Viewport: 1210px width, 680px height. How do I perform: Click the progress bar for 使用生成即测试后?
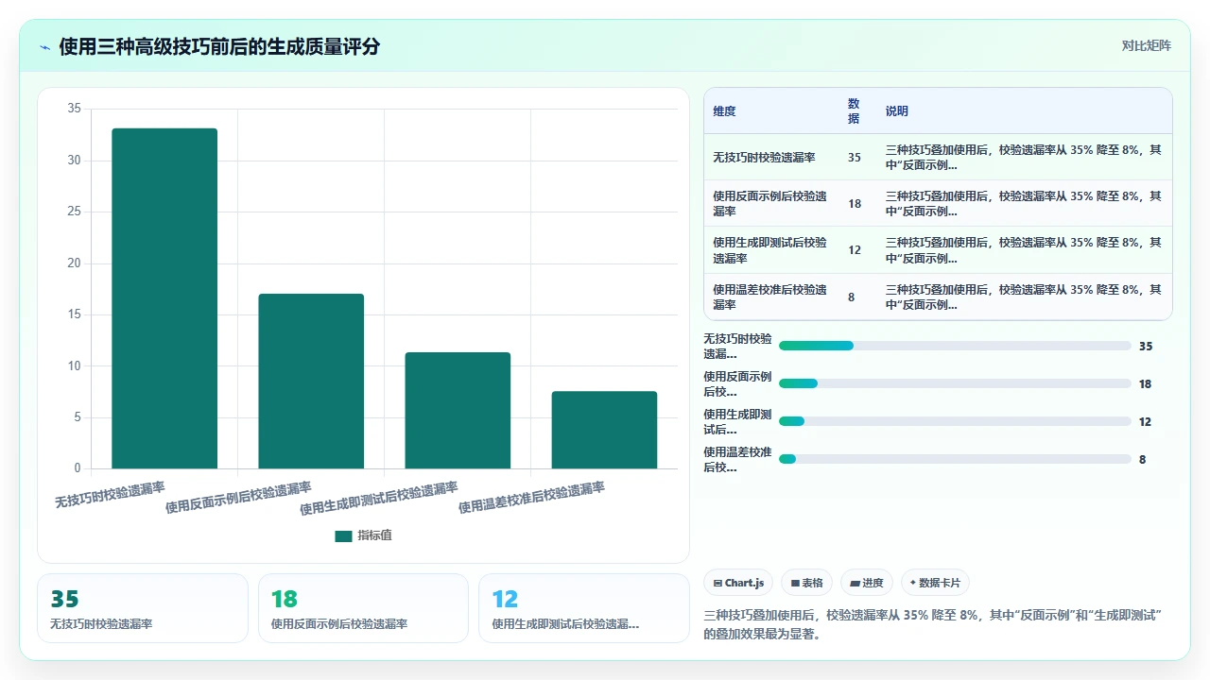pyautogui.click(x=955, y=421)
